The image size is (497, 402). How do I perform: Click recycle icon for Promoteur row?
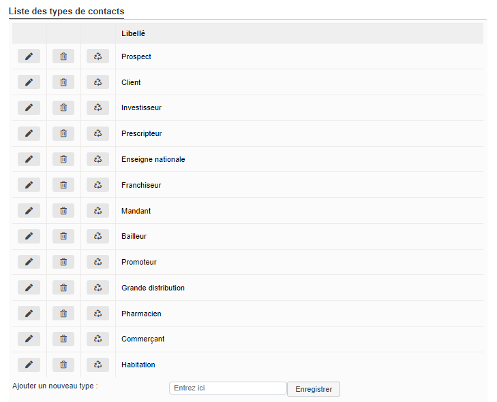pos(97,262)
